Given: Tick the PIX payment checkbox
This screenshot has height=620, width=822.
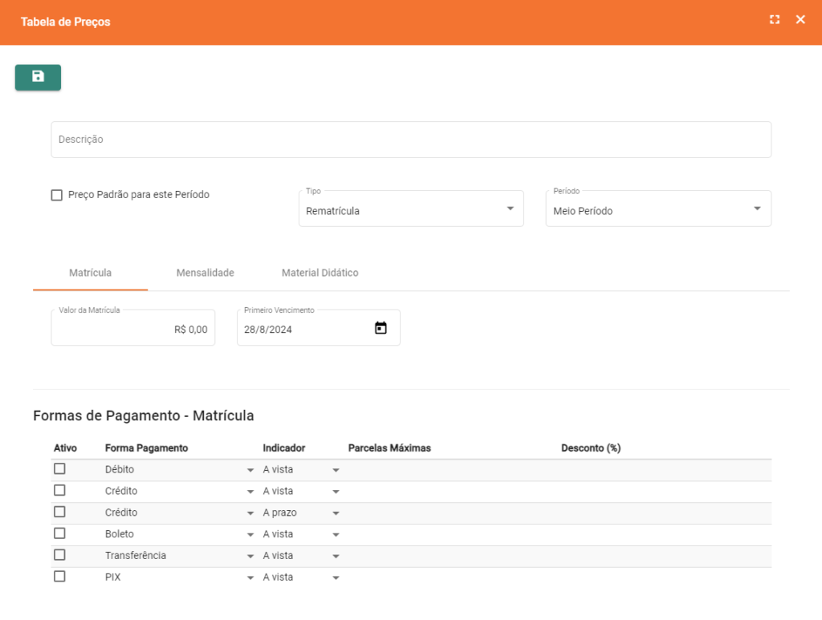Looking at the screenshot, I should point(59,577).
